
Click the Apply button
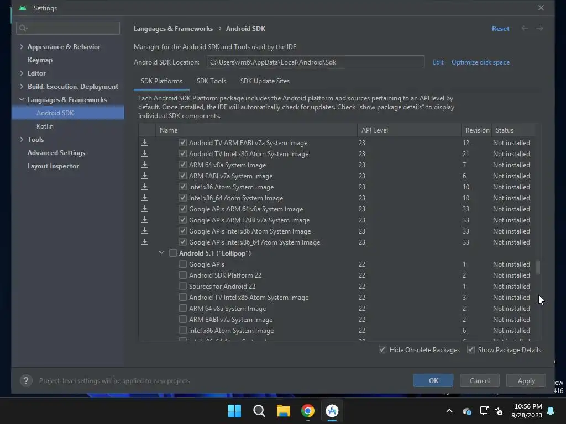pyautogui.click(x=526, y=381)
